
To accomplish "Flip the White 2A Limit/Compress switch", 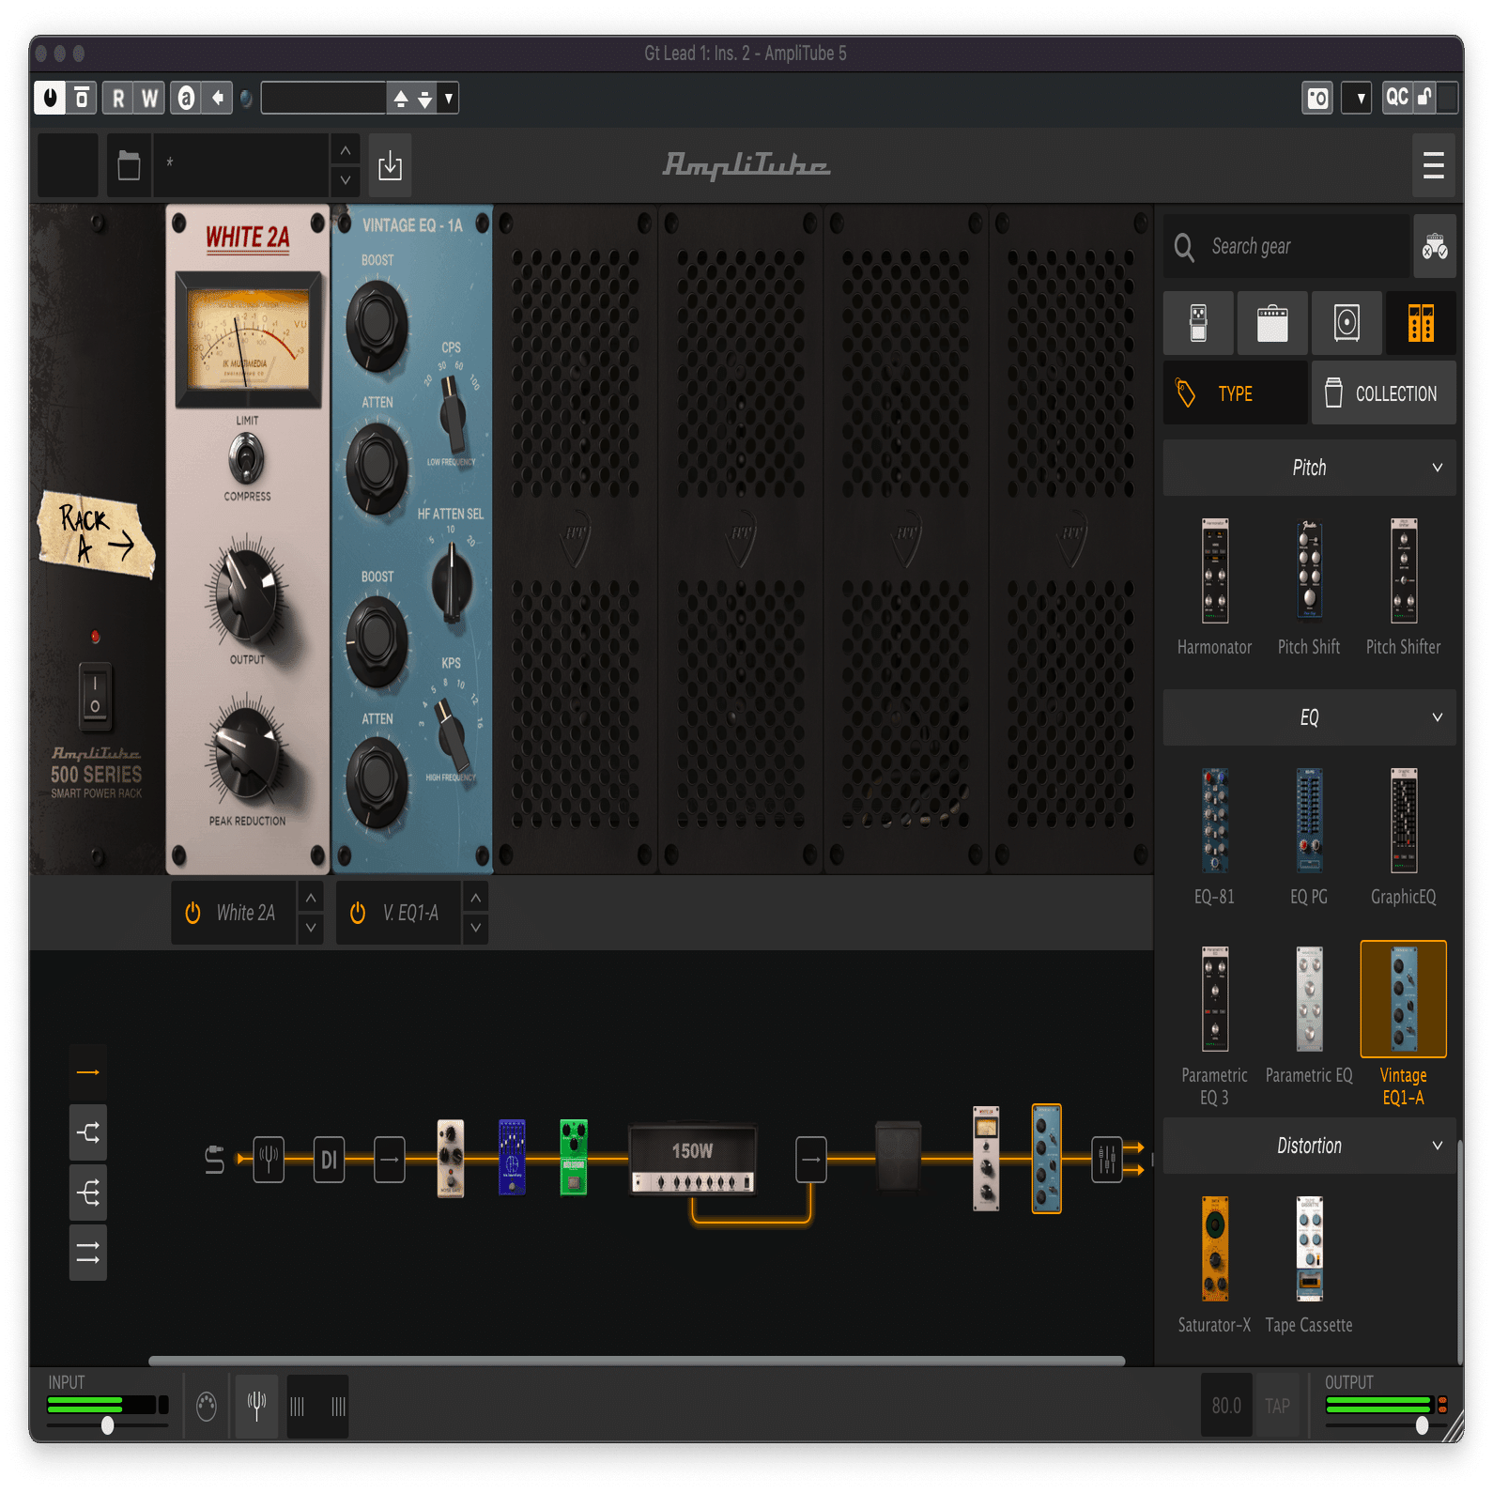I will (x=247, y=460).
